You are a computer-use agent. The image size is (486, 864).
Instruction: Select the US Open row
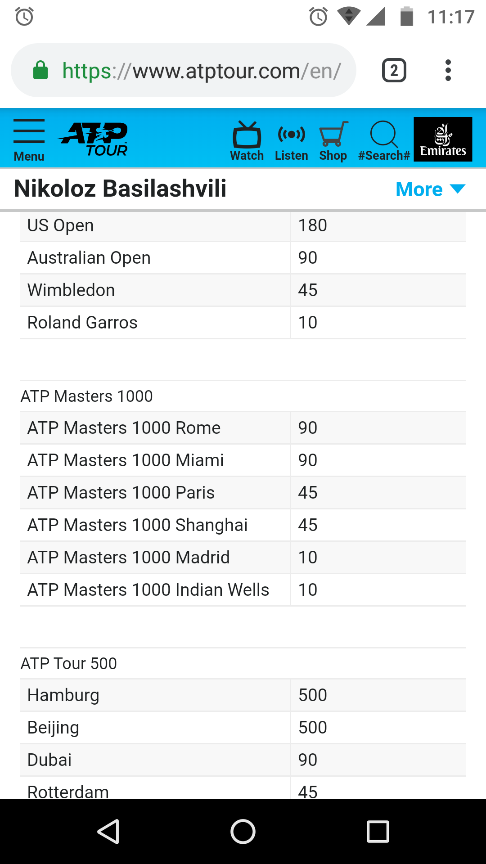click(x=243, y=225)
